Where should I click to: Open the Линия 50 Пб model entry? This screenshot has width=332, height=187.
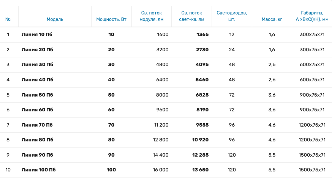click(x=37, y=95)
